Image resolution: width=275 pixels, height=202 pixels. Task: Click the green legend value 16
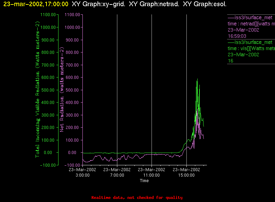[231, 61]
